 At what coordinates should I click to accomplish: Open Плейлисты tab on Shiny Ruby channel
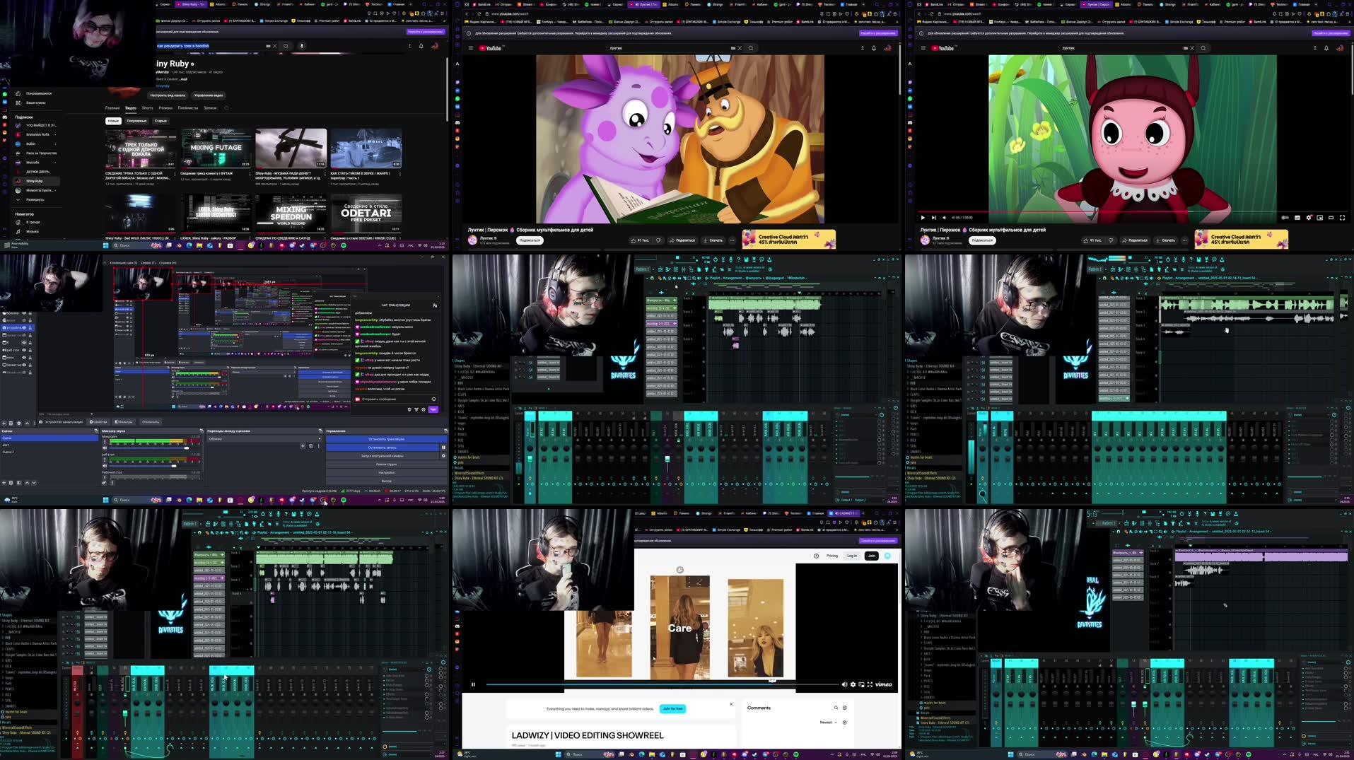pyautogui.click(x=188, y=108)
